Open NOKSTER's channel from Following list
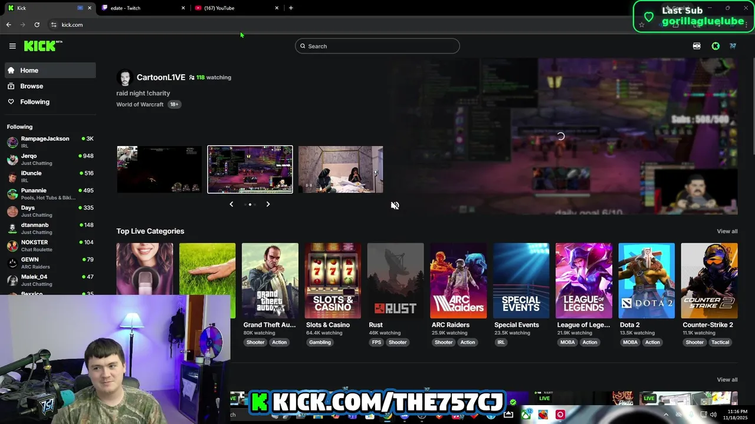 (x=50, y=246)
